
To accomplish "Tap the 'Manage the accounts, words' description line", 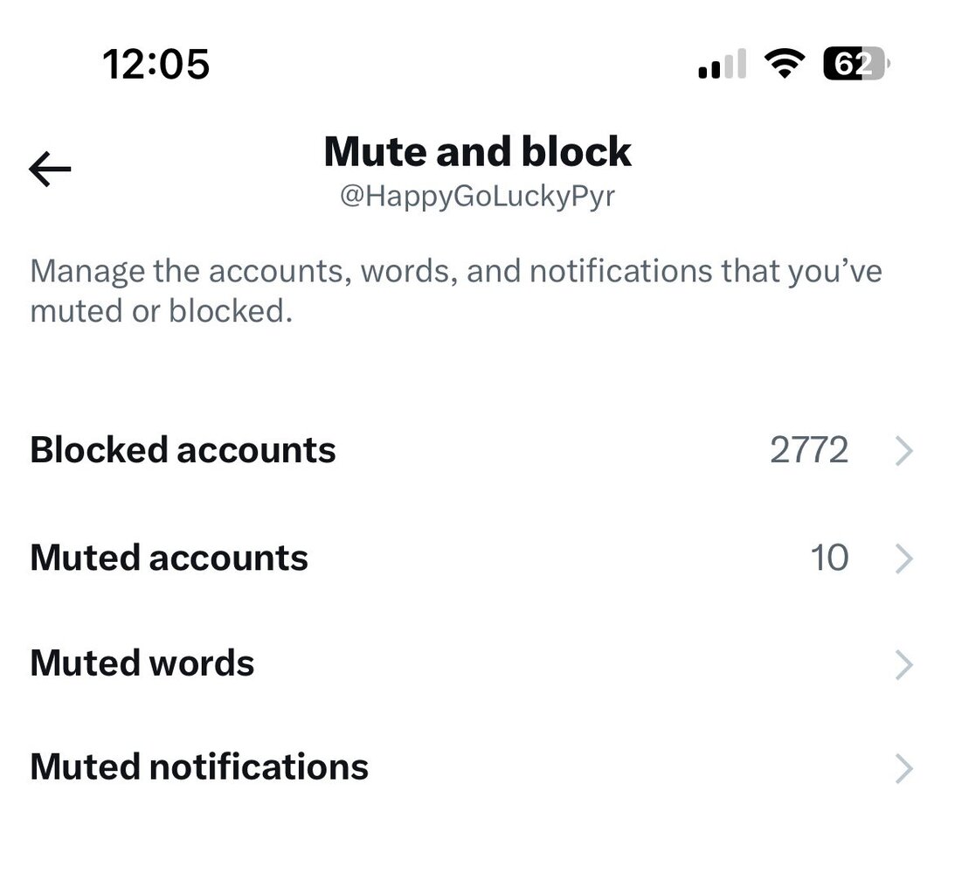I will (455, 271).
